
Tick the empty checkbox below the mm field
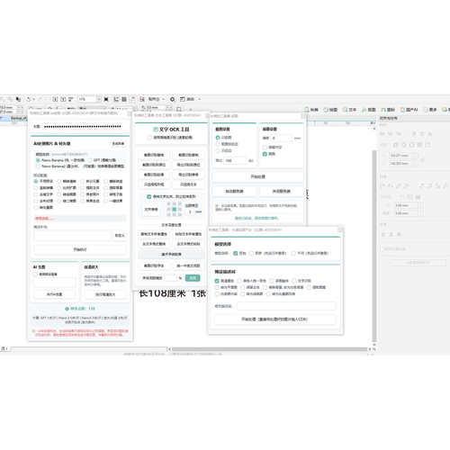265,148
